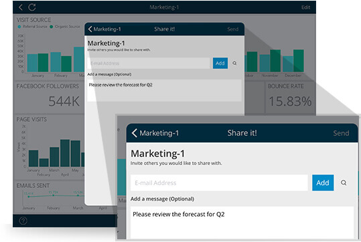Image resolution: width=361 pixels, height=242 pixels.
Task: Select the Facebook Followers 544K tile
Action: coord(50,97)
